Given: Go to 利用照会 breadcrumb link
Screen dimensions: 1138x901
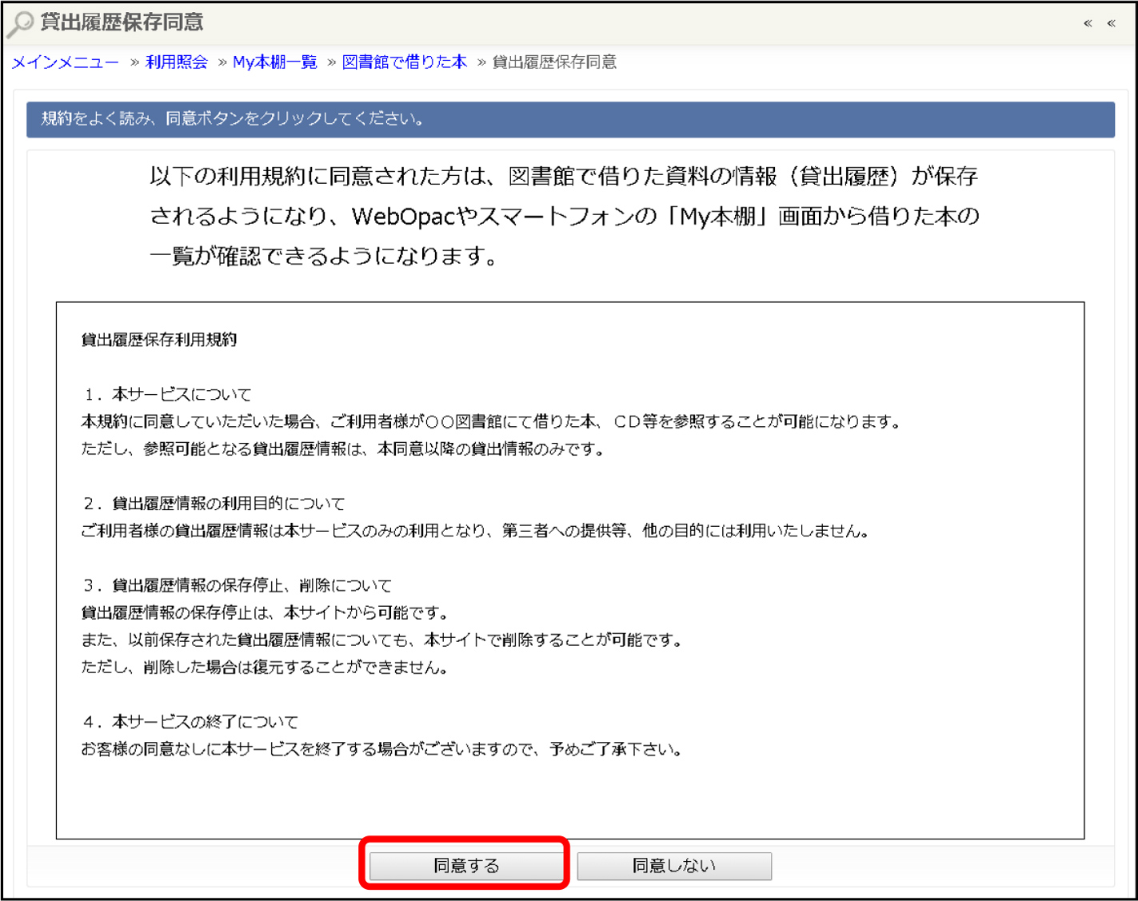Looking at the screenshot, I should (x=176, y=62).
